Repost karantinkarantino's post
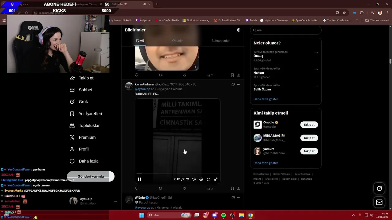The height and width of the screenshot is (220, 392). [x=160, y=188]
